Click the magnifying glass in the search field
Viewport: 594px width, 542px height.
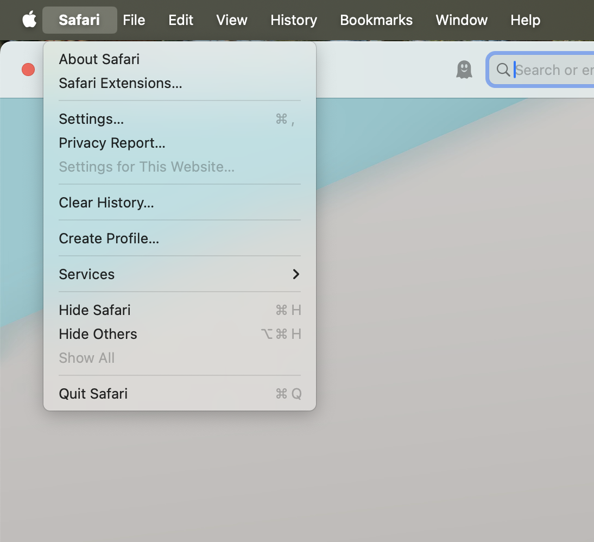[x=503, y=70]
